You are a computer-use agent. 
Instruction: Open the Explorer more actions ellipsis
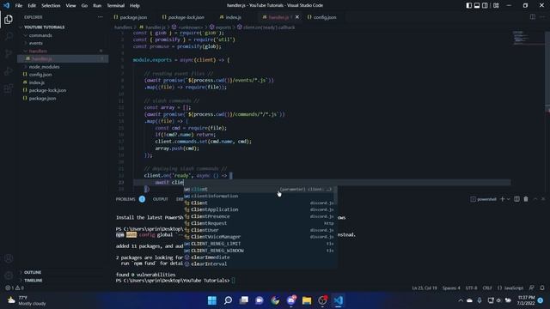pos(101,17)
